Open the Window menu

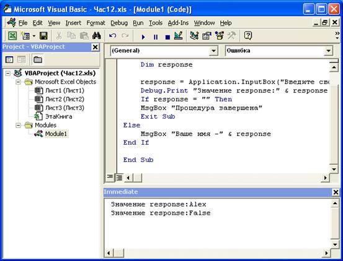(204, 23)
